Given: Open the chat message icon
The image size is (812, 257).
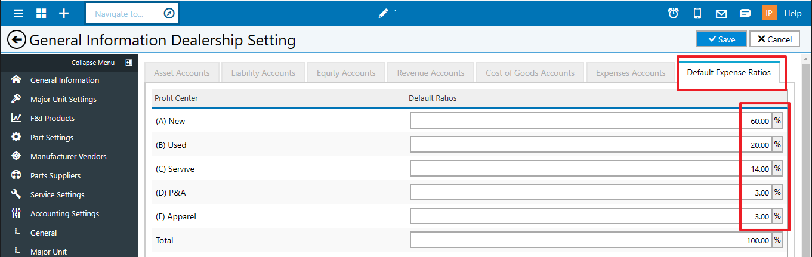Looking at the screenshot, I should (745, 13).
